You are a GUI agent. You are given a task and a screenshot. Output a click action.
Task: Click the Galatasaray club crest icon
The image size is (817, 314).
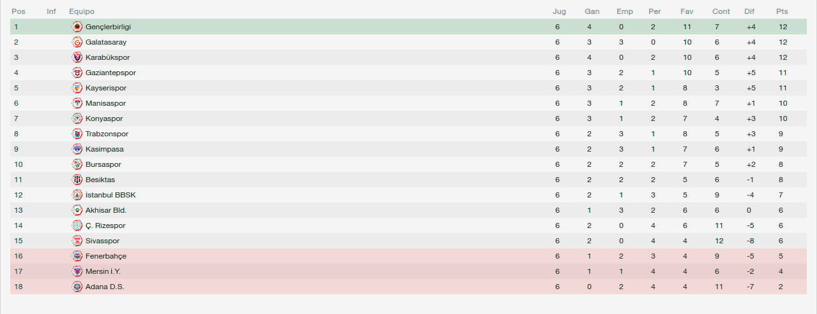[x=77, y=42]
